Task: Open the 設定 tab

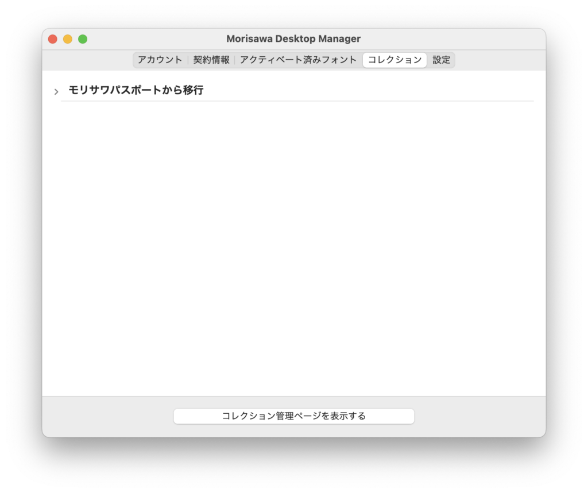Action: (x=441, y=60)
